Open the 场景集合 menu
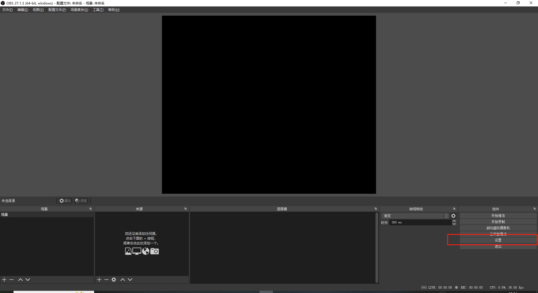Image resolution: width=538 pixels, height=293 pixels. click(79, 10)
